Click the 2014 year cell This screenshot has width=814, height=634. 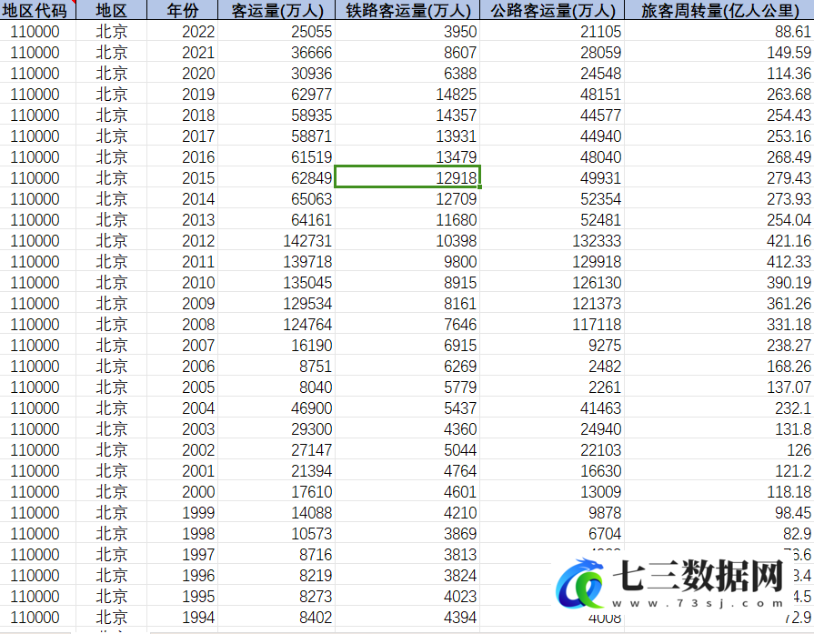182,198
